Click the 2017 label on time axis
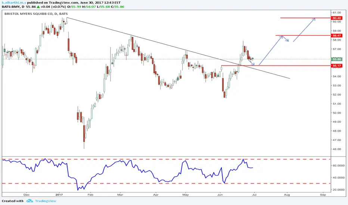 pyautogui.click(x=59, y=195)
